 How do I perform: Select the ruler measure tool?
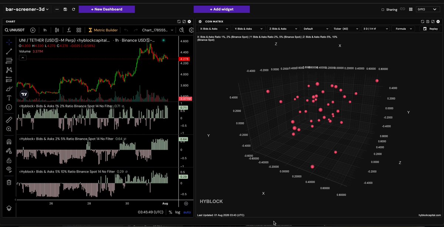(x=9, y=120)
